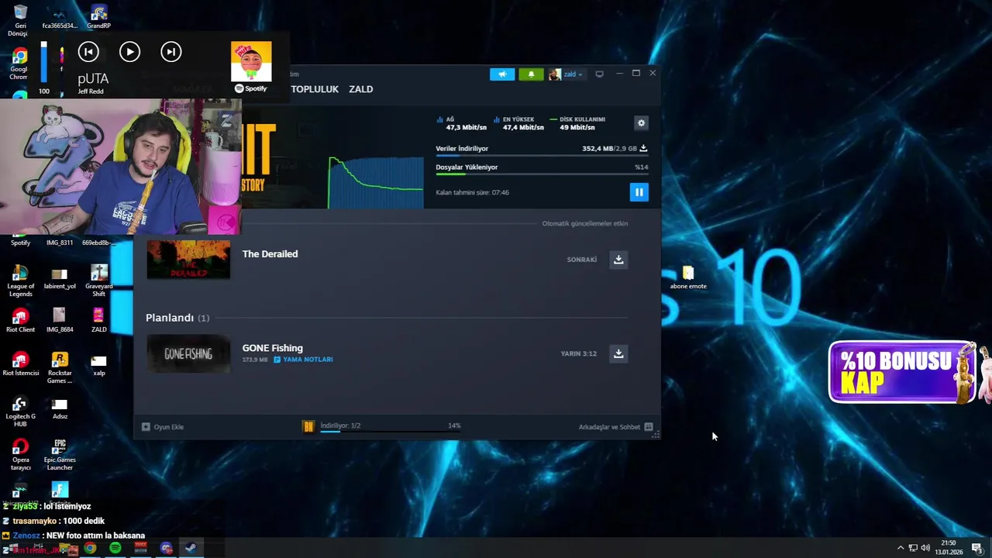Screen dimensions: 992x558
Task: Download GONE Fishing update now
Action: point(618,353)
